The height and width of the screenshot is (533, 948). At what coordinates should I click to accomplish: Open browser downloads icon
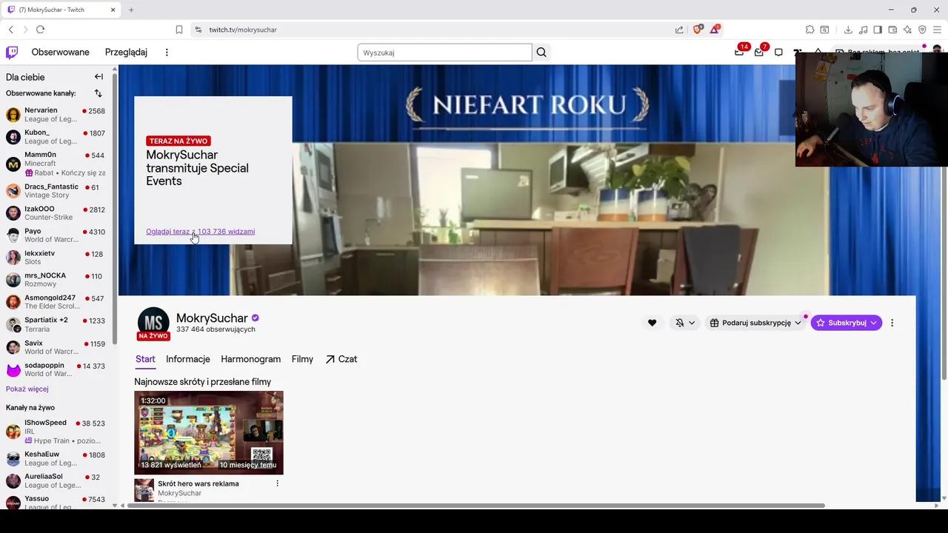[x=848, y=30]
